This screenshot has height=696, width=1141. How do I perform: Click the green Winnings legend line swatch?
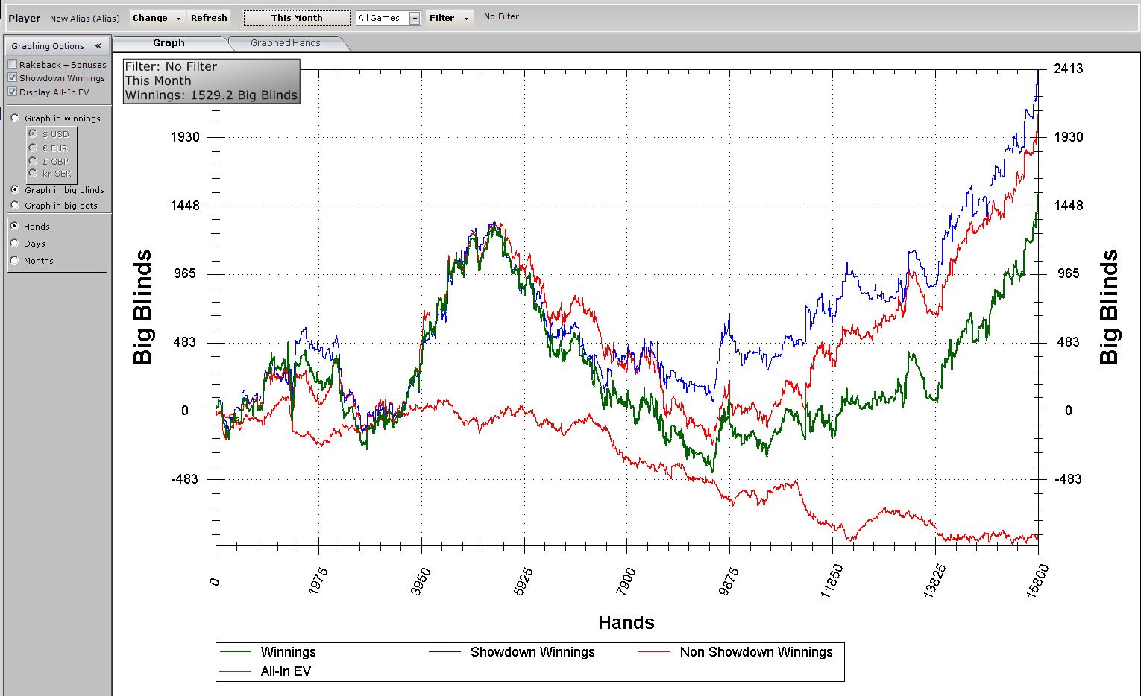pyautogui.click(x=236, y=652)
